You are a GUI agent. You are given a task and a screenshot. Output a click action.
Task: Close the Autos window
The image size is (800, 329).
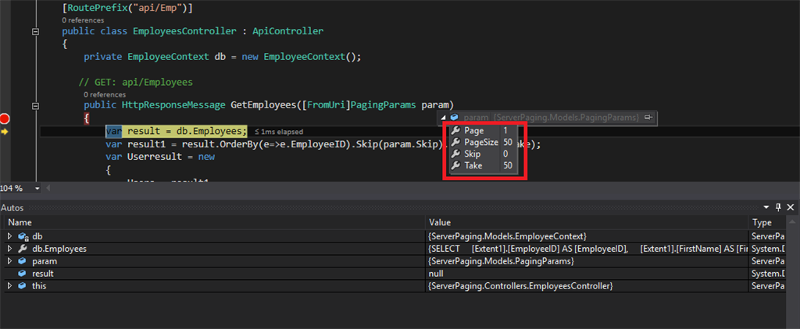tap(791, 207)
